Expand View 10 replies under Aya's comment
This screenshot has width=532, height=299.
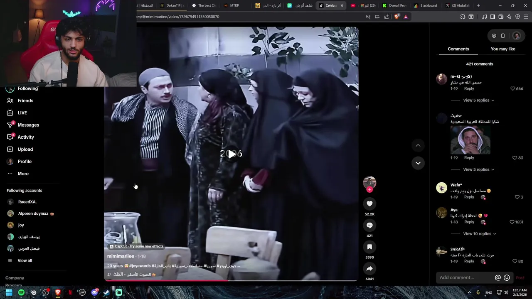480,234
